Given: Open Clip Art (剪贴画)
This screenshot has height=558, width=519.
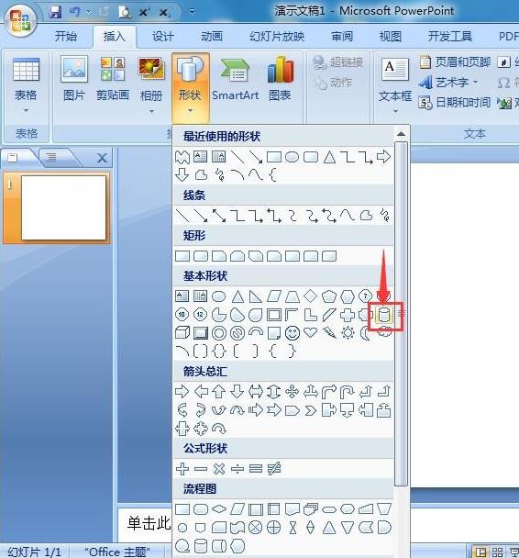Looking at the screenshot, I should tap(113, 79).
